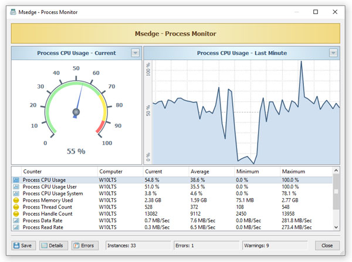Click the 13082 current handle count
The image size is (352, 262).
pos(151,213)
